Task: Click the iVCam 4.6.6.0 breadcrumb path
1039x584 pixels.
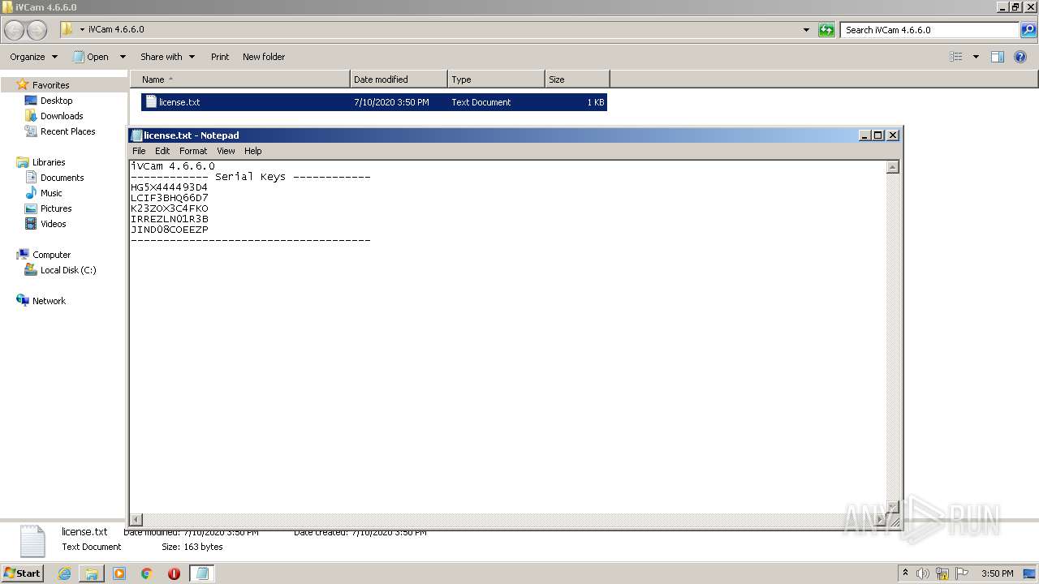Action: click(x=116, y=29)
